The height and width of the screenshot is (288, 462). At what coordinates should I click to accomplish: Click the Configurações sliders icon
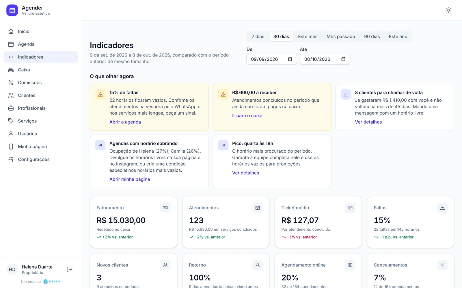click(11, 159)
